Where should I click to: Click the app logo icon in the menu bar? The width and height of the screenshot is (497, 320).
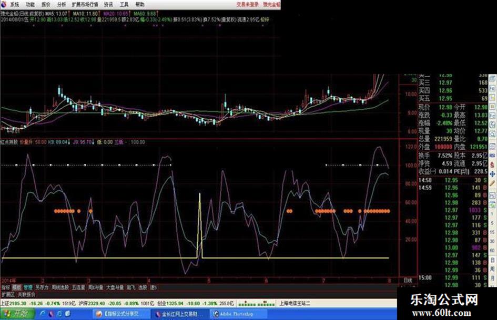click(4, 4)
